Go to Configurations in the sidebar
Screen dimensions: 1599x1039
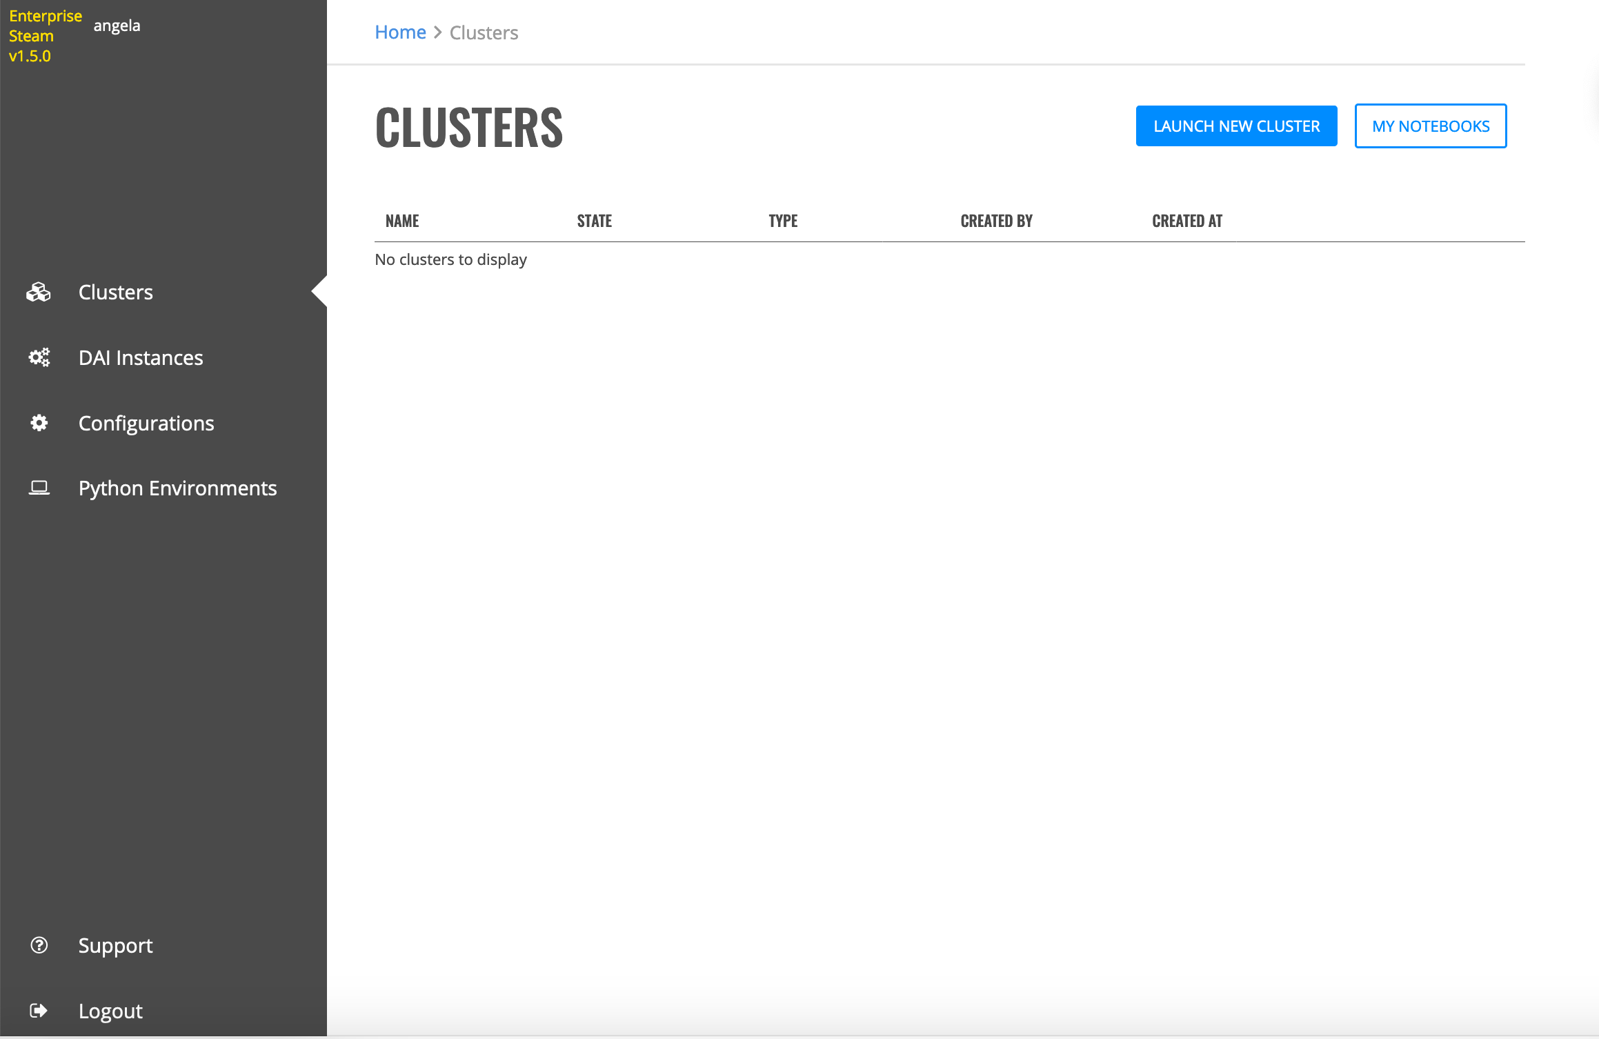point(146,423)
